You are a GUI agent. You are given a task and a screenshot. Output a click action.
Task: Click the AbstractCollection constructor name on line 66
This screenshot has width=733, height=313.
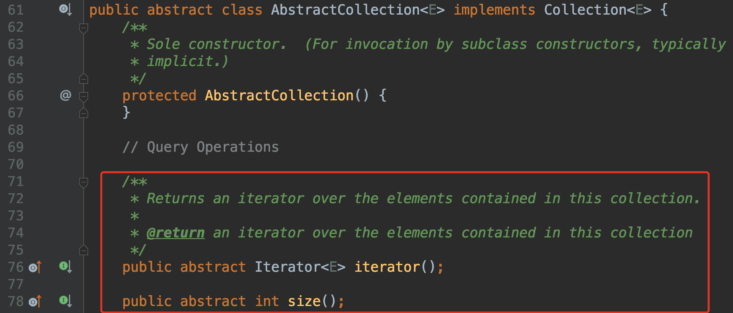[279, 96]
